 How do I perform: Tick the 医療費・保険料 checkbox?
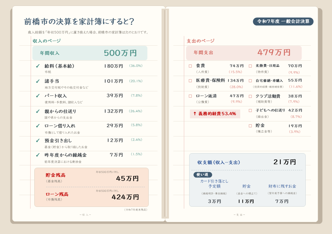[x=190, y=80]
